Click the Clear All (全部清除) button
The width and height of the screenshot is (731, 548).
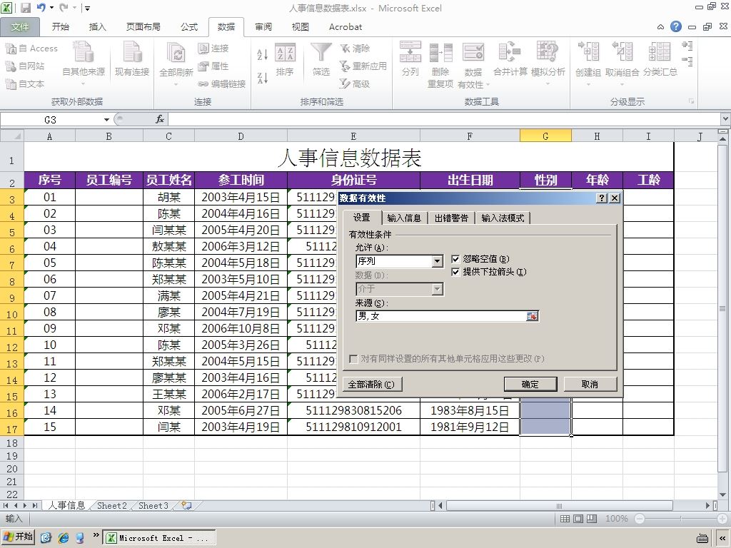pyautogui.click(x=371, y=385)
